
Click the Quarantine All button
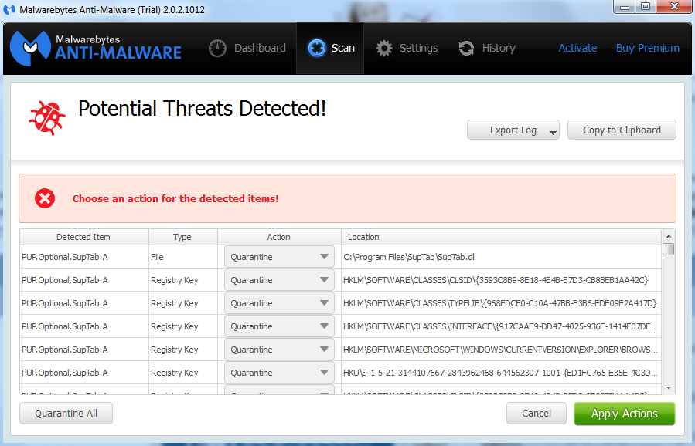pos(66,414)
